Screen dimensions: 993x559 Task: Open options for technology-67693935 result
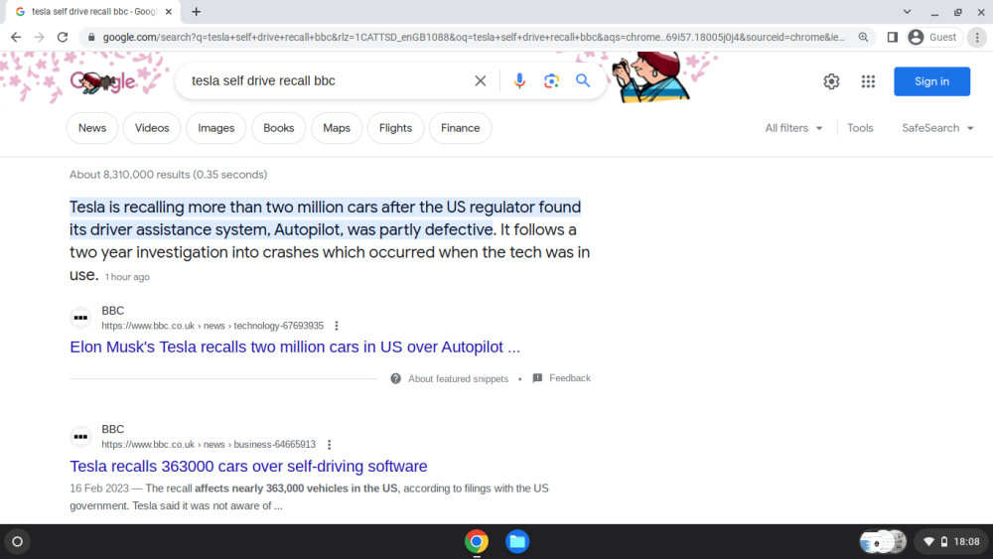pos(337,326)
